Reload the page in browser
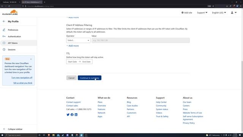 click(x=9, y=6)
